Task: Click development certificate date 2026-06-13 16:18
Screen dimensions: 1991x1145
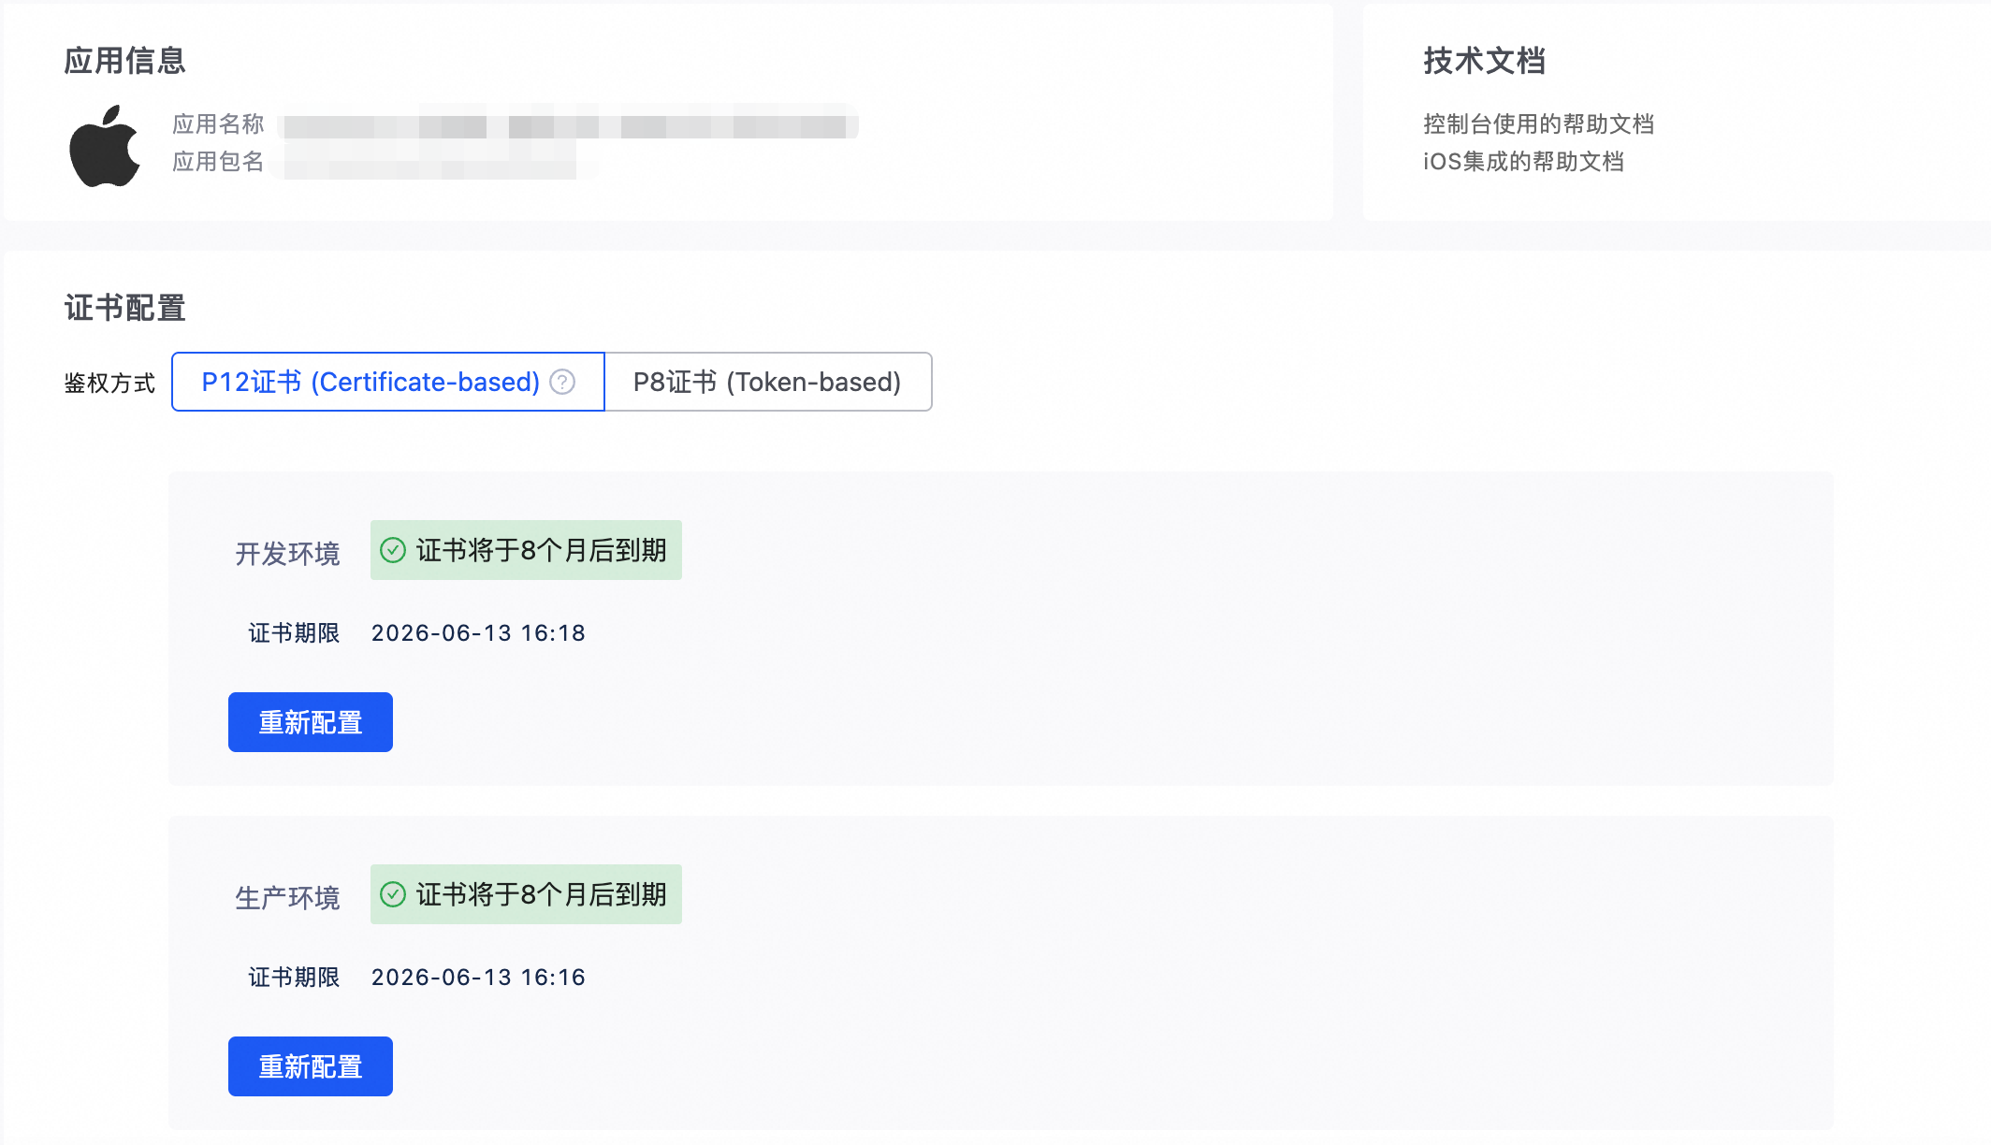Action: [x=478, y=633]
